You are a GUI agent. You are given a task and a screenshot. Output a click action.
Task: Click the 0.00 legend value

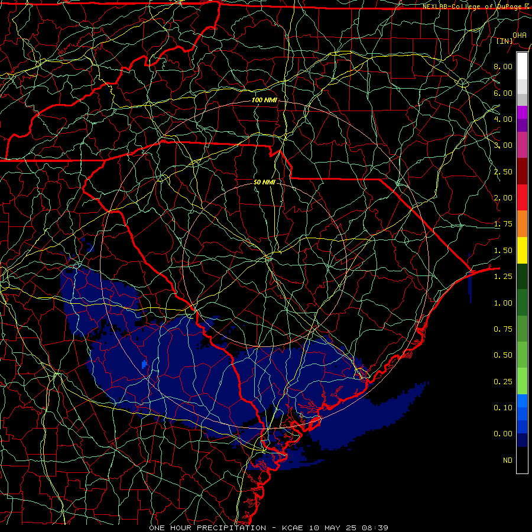tap(503, 434)
